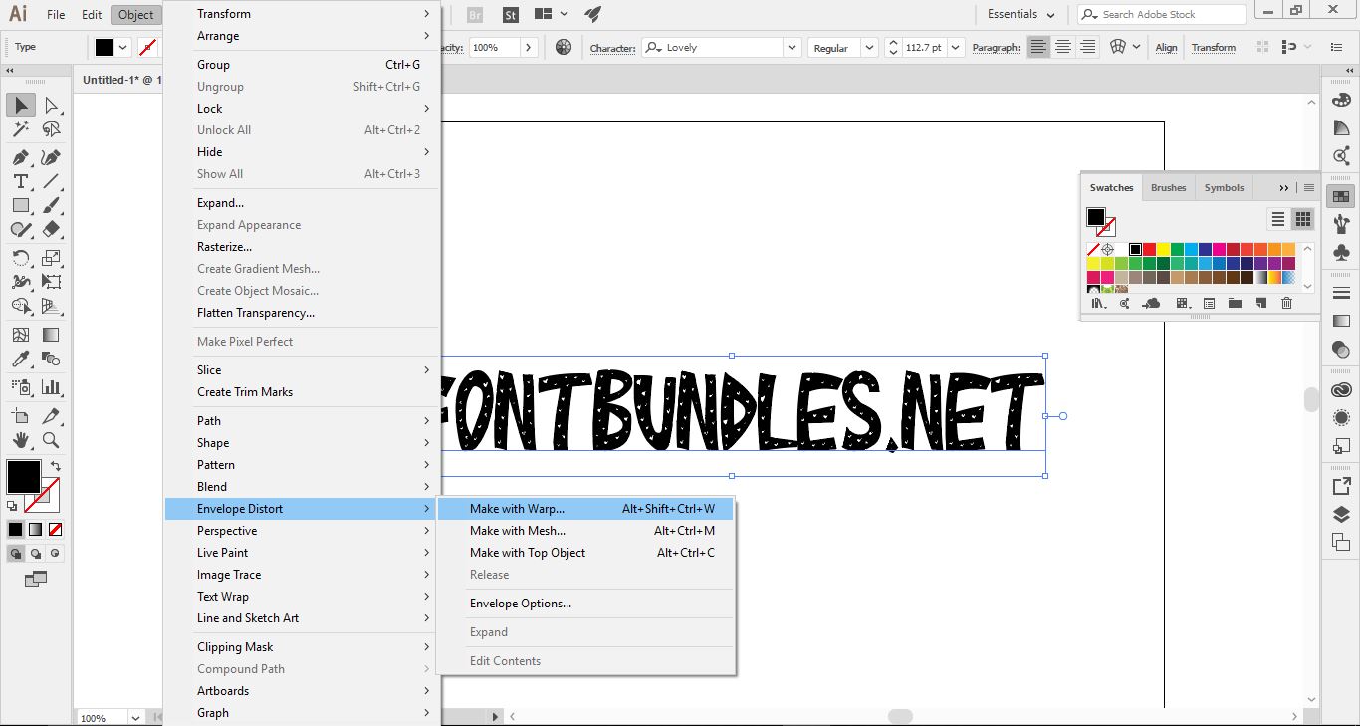The image size is (1360, 726).
Task: Select the Zoom tool
Action: [x=51, y=439]
